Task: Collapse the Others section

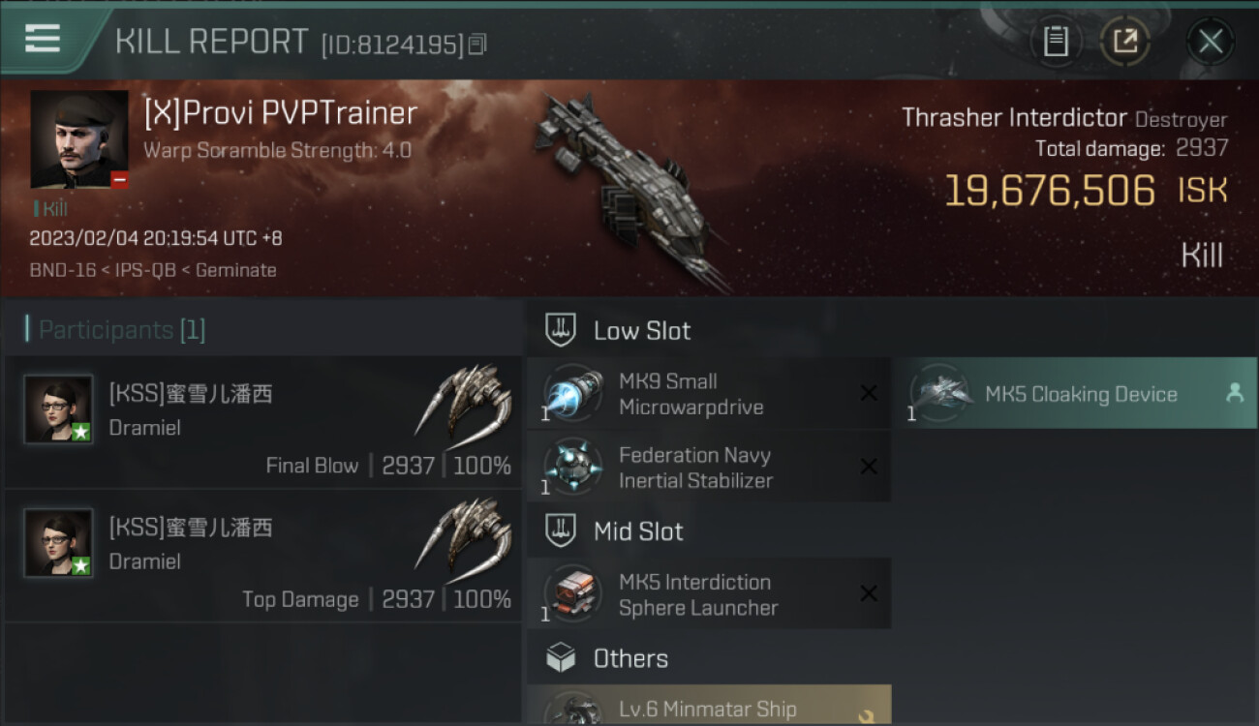Action: [709, 658]
